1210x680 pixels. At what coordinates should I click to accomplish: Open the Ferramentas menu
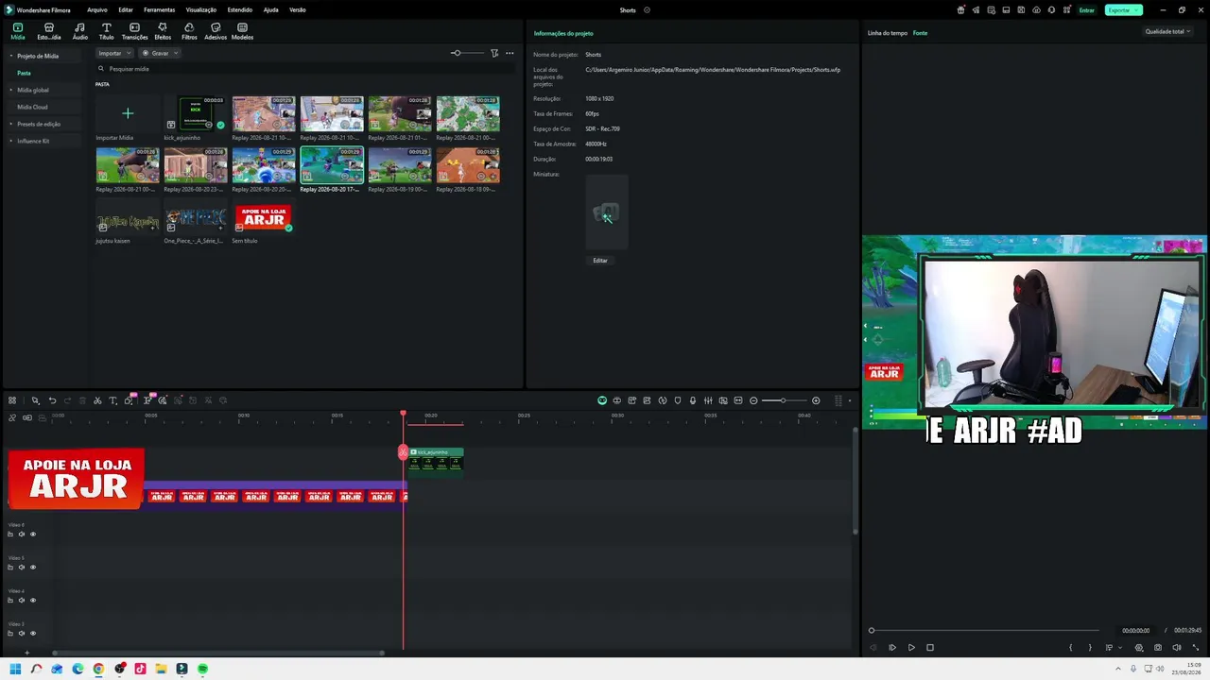[159, 10]
